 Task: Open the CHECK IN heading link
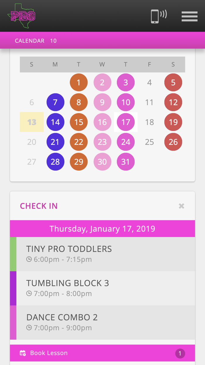38,206
